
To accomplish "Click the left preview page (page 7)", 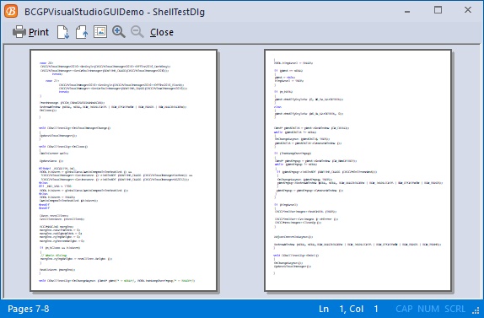I will [x=123, y=170].
